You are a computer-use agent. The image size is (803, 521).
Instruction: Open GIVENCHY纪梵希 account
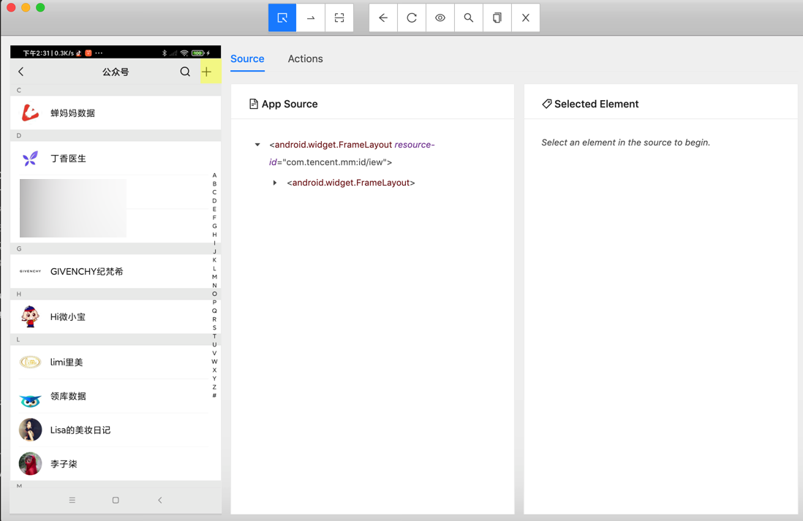(x=116, y=271)
